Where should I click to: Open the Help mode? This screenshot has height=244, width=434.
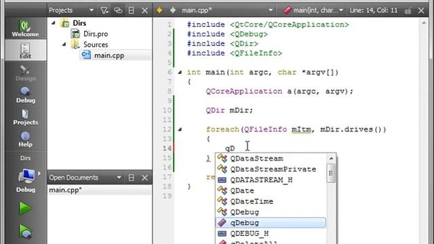coord(25,139)
